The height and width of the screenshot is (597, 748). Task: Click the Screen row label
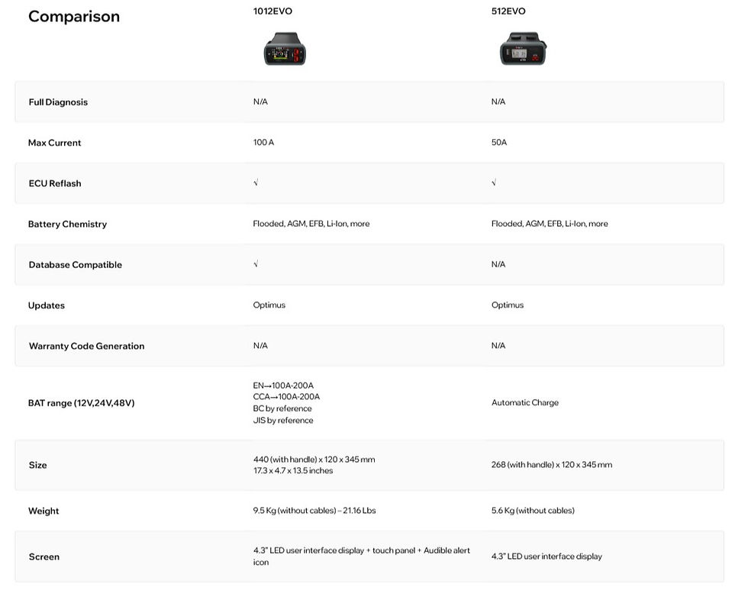point(44,557)
